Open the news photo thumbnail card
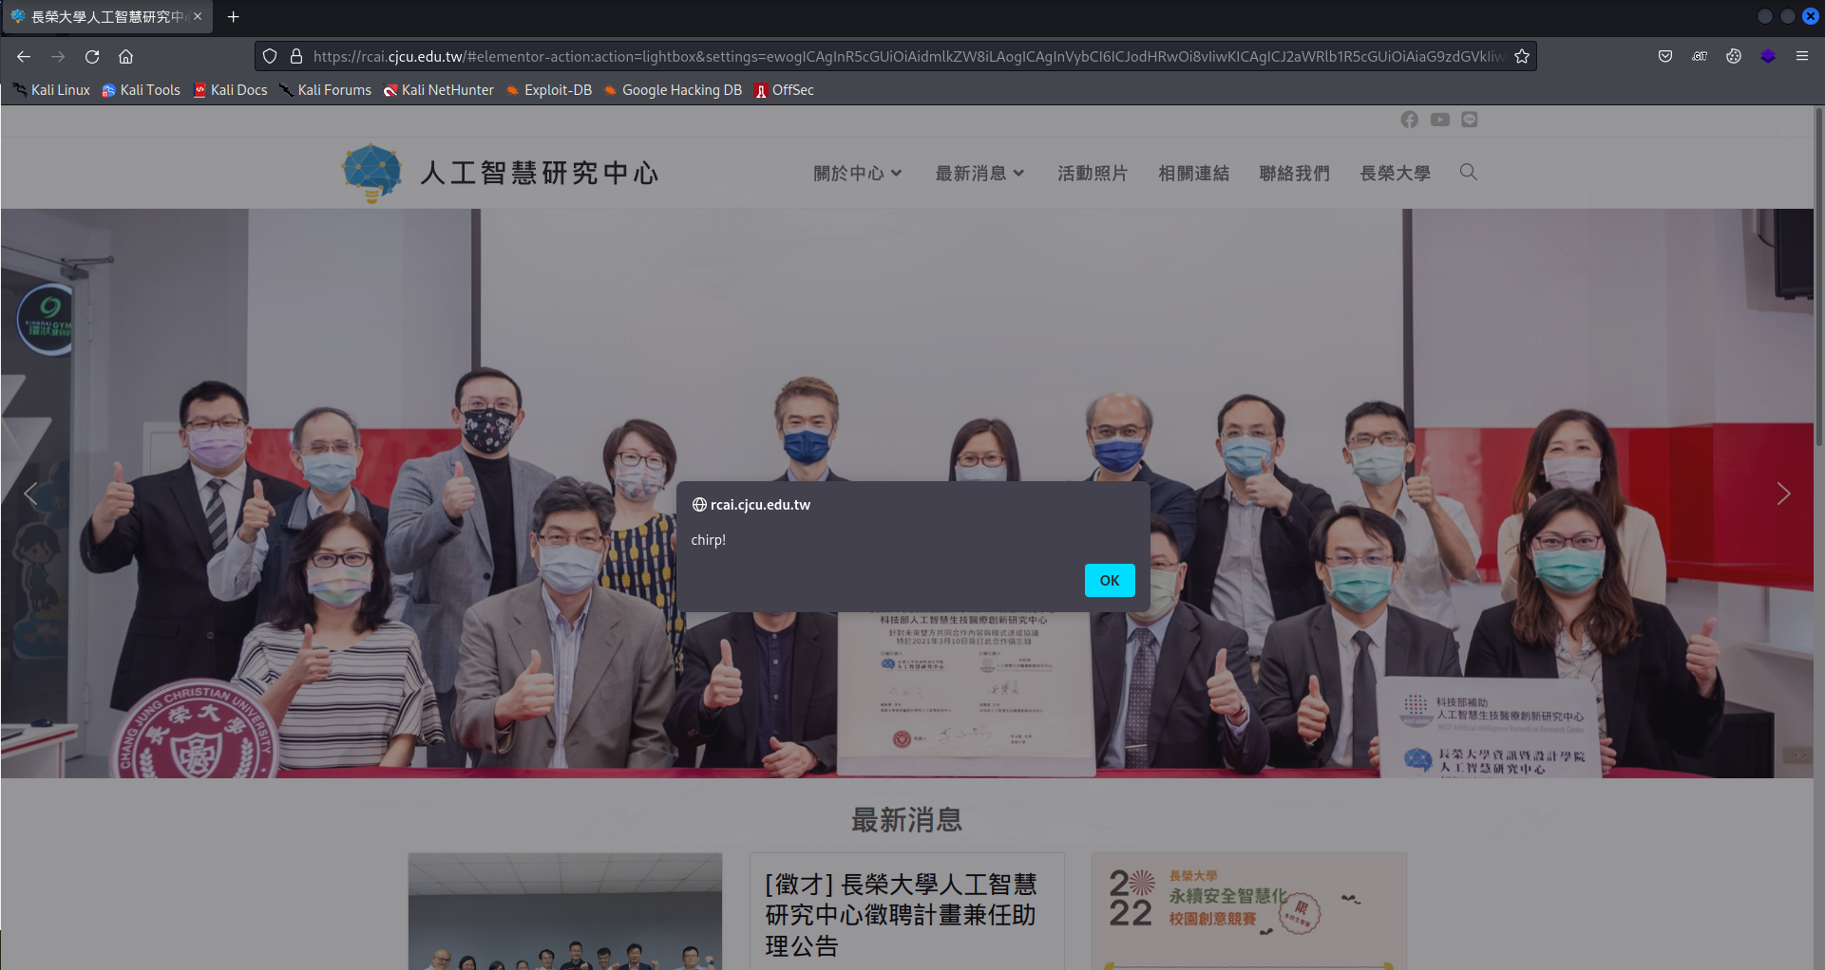The image size is (1825, 970). click(565, 911)
